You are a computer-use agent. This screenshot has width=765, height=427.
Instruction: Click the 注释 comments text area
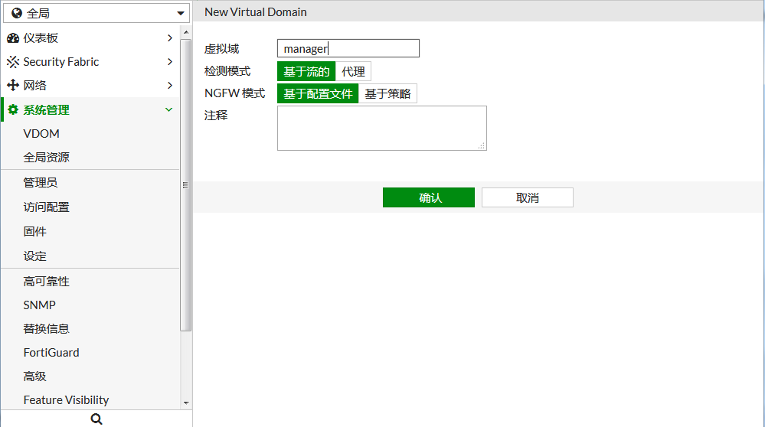point(381,128)
